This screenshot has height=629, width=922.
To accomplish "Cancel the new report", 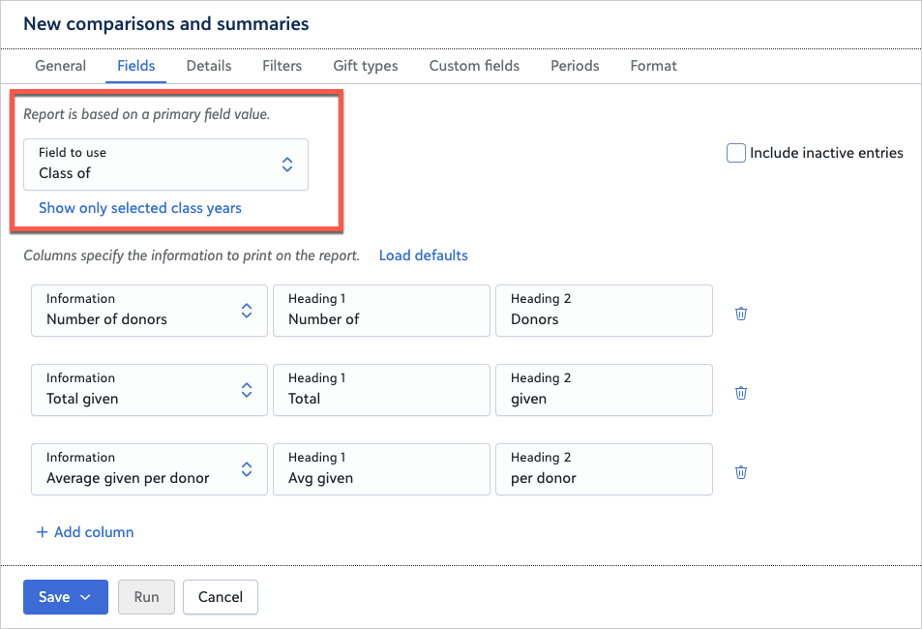I will click(220, 597).
